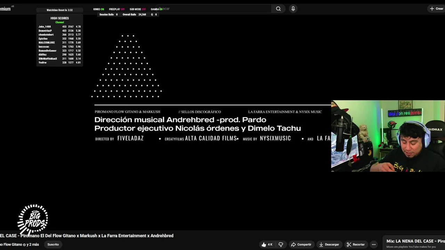Click Productor ejecutivo Nicolás órdenes line
Screen dimensions: 445x250
click(197, 128)
